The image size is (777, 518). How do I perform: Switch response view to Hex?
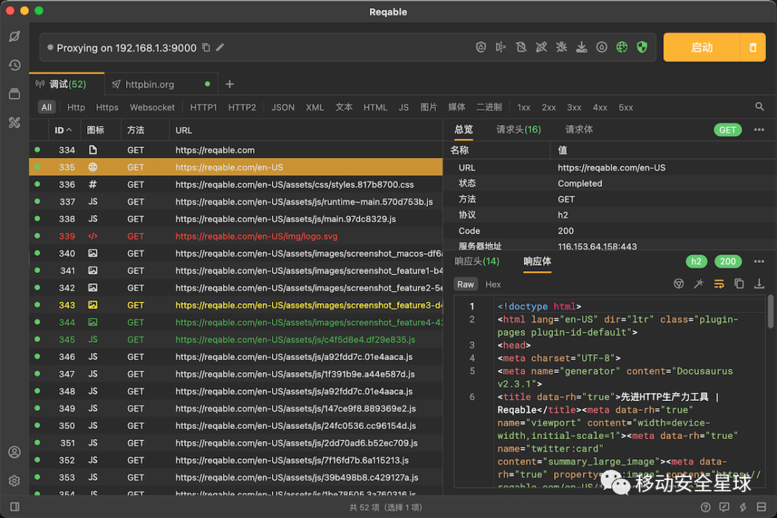(493, 284)
